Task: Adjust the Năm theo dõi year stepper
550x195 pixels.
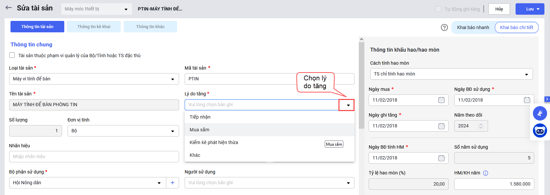Action: (481, 126)
